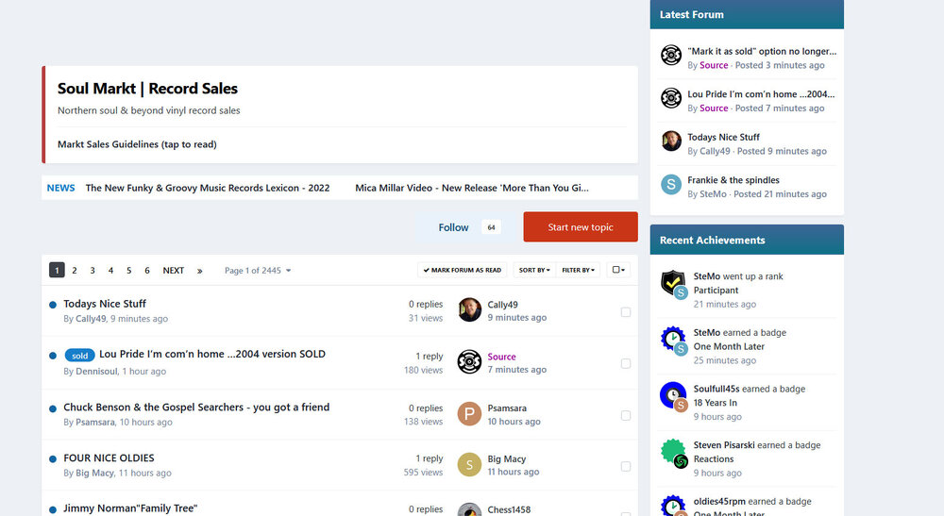The height and width of the screenshot is (516, 944).
Task: Open FOUR NICE OLDIES topic
Action: tap(109, 458)
